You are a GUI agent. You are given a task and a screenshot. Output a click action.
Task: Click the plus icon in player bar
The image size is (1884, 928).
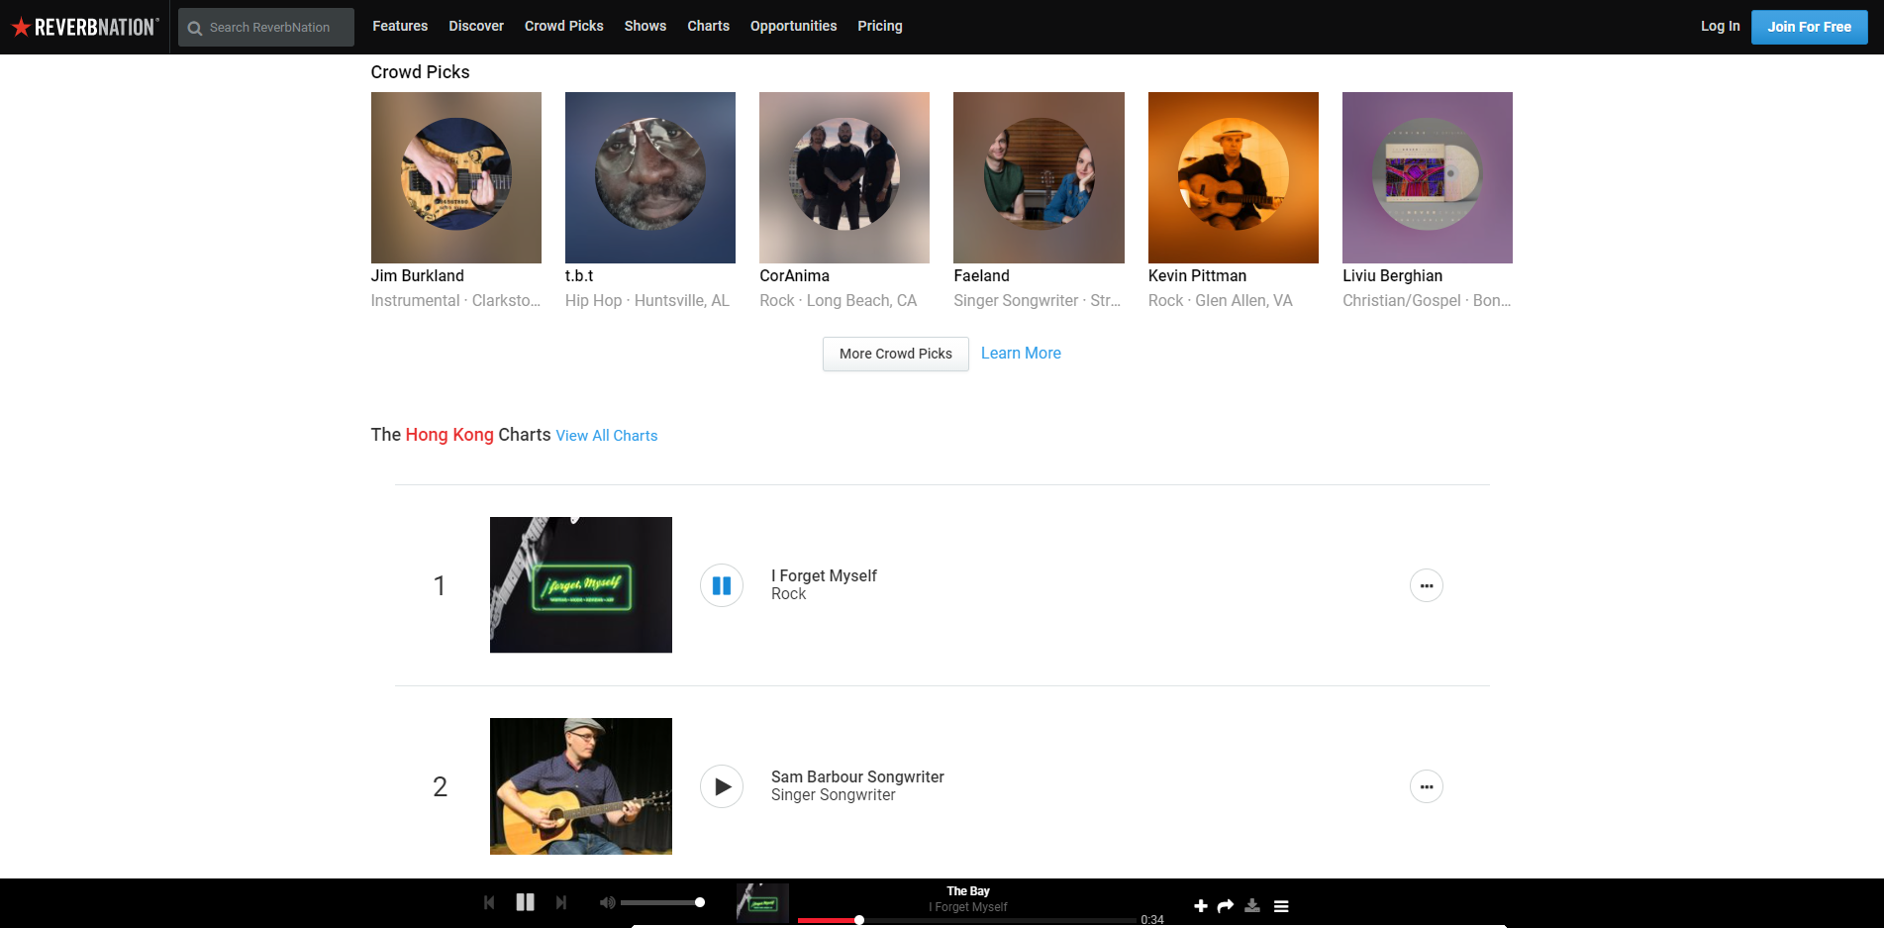tap(1200, 906)
